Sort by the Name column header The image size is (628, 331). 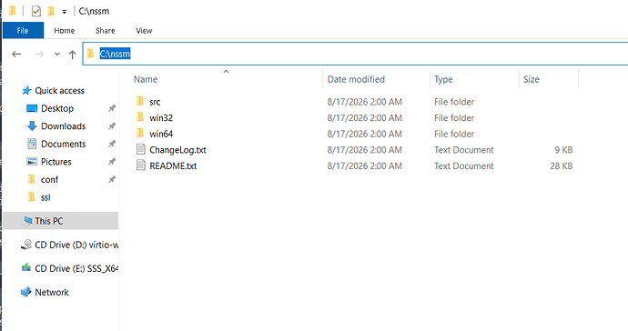point(146,79)
